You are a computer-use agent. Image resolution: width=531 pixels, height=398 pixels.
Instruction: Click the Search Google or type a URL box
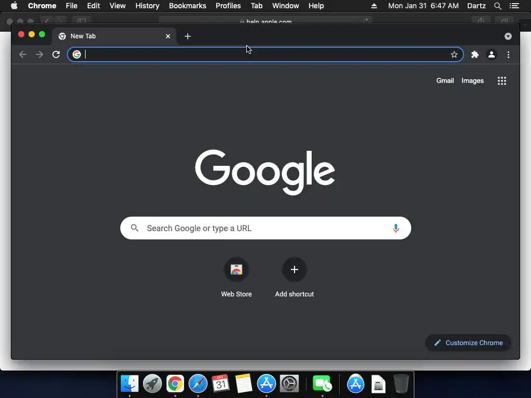265,228
